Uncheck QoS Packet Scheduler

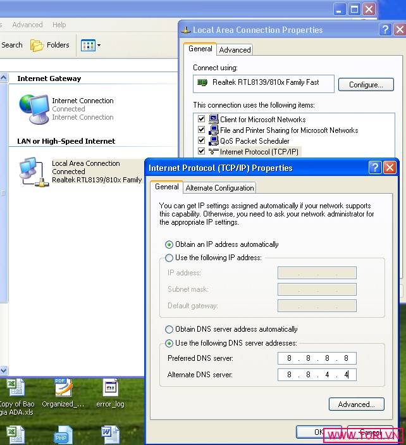point(201,141)
